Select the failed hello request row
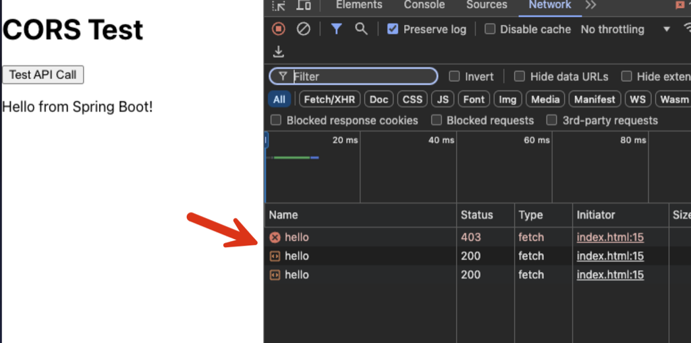This screenshot has height=343, width=691. tap(478, 238)
